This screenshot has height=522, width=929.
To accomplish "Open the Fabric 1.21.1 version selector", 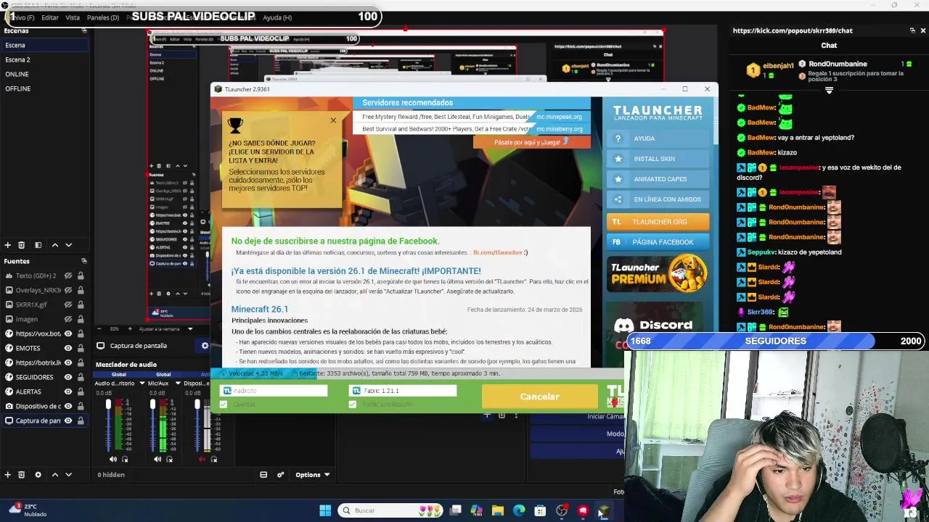I will coord(403,391).
